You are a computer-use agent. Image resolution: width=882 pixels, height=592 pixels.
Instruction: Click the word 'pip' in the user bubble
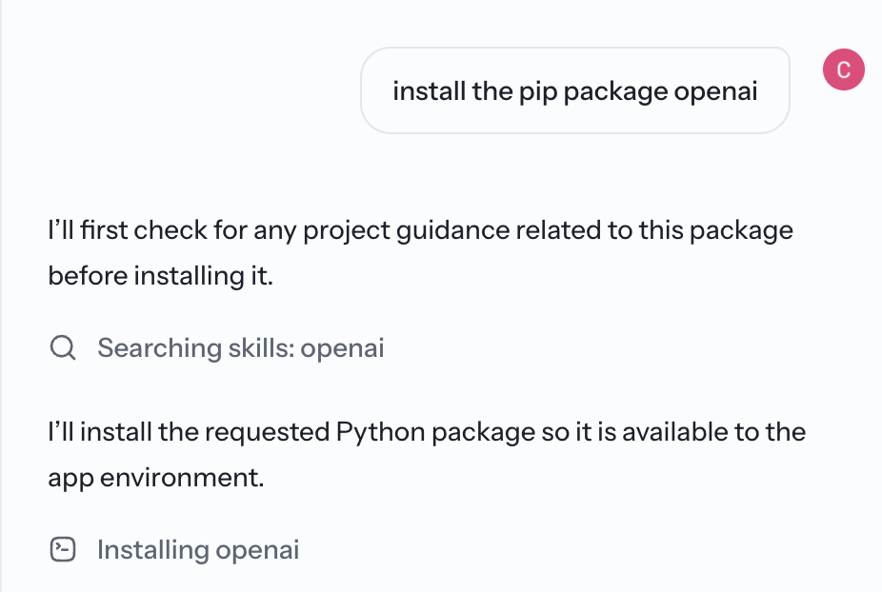click(x=538, y=91)
